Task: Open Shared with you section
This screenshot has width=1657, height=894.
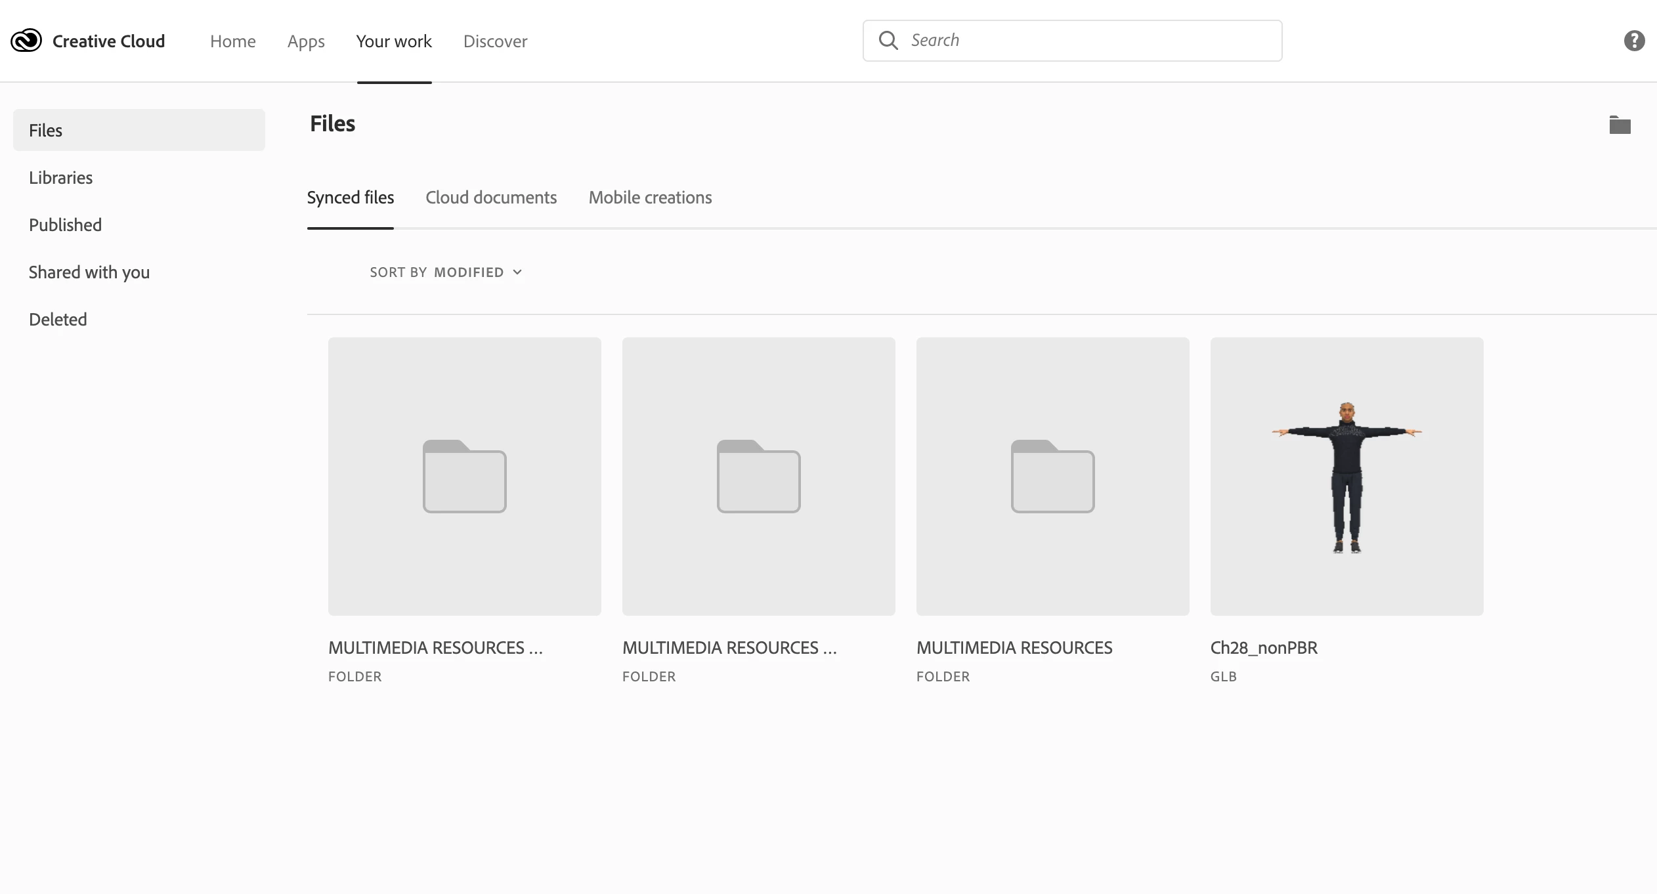Action: 89,272
